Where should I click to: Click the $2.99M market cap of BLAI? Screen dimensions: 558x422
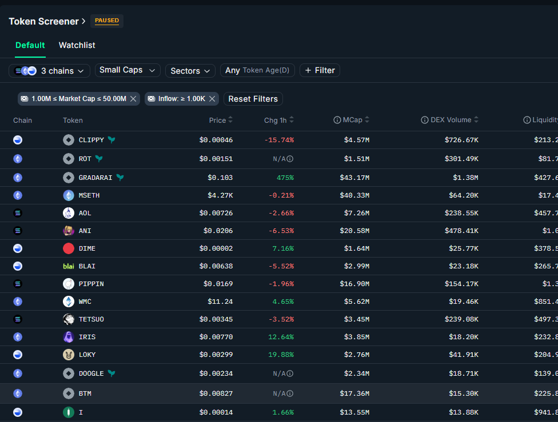(x=357, y=266)
